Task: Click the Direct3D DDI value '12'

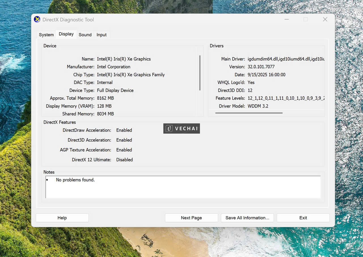Action: (x=250, y=90)
